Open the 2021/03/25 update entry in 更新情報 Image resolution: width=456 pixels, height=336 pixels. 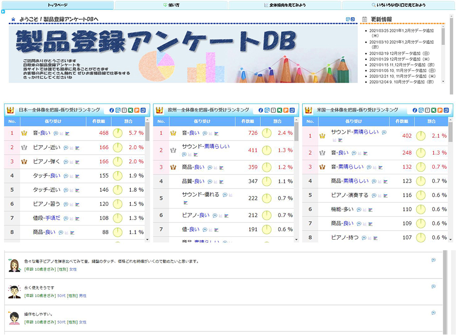coord(401,30)
